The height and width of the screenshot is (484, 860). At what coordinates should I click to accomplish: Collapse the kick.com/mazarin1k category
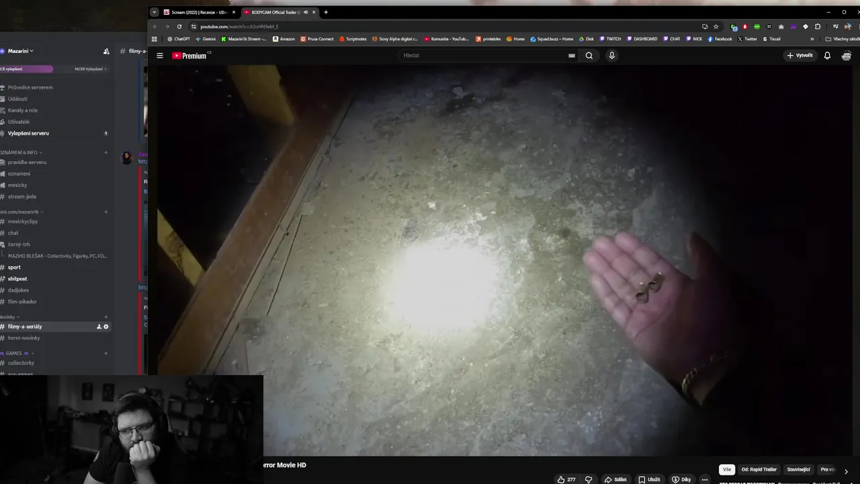coord(22,212)
